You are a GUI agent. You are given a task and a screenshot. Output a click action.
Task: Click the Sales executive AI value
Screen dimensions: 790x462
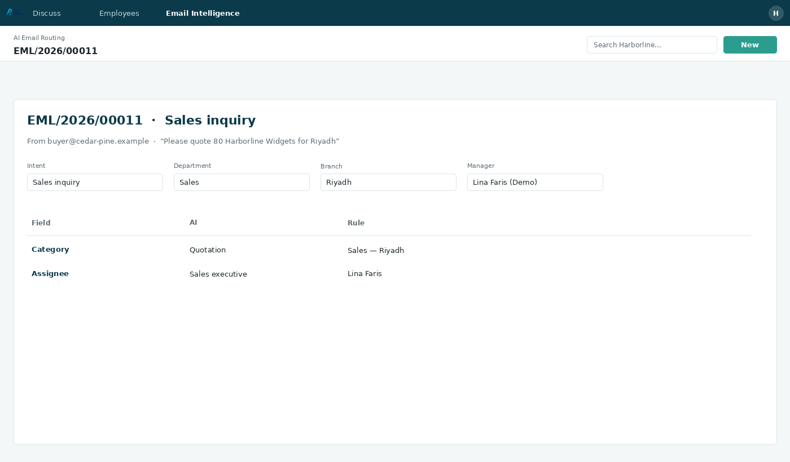(x=218, y=274)
